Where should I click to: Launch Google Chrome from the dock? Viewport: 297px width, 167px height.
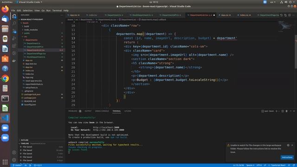(5, 78)
